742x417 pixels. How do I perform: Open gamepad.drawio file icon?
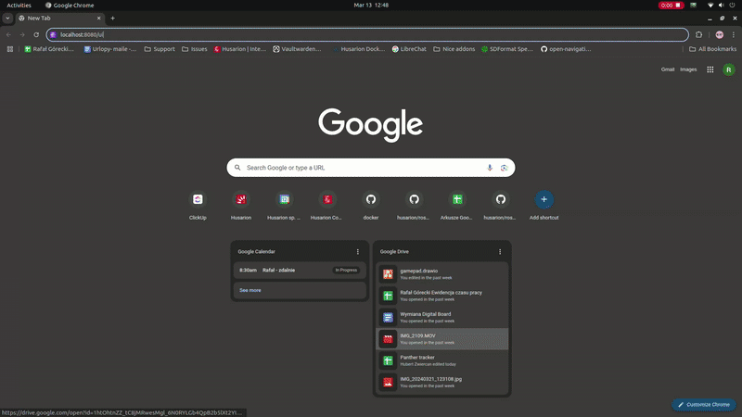tap(388, 274)
